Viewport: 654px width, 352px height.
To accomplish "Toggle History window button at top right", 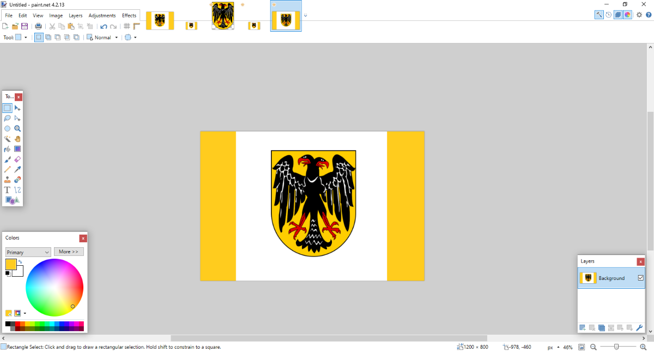I will (609, 15).
